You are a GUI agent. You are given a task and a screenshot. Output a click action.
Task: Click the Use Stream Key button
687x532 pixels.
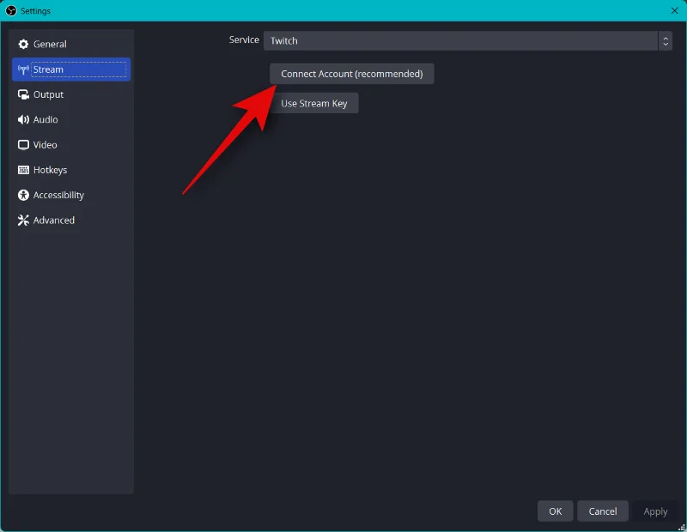[314, 103]
